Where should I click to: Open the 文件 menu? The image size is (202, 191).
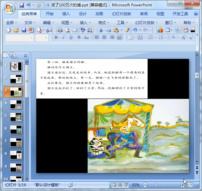30,23
